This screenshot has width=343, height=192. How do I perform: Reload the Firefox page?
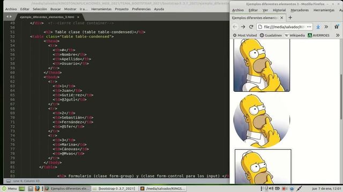pos(251,27)
